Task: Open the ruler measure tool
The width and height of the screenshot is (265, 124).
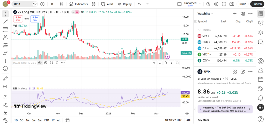Action: pyautogui.click(x=5, y=79)
